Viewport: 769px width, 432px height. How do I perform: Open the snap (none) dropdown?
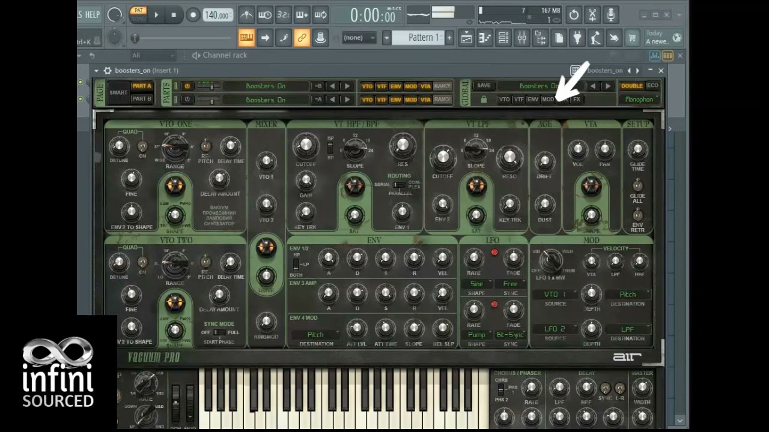coord(359,38)
